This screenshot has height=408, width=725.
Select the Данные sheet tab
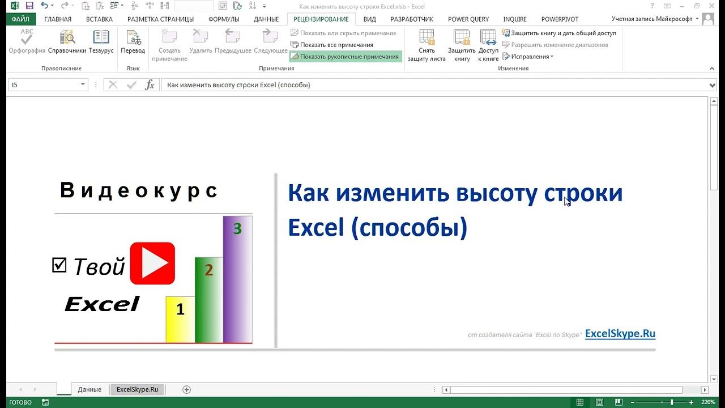pyautogui.click(x=89, y=389)
